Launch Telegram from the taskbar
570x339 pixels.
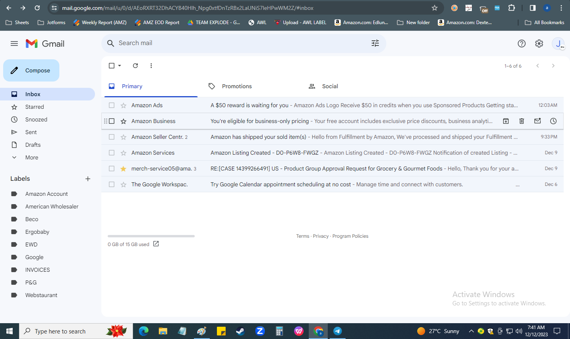pyautogui.click(x=338, y=331)
